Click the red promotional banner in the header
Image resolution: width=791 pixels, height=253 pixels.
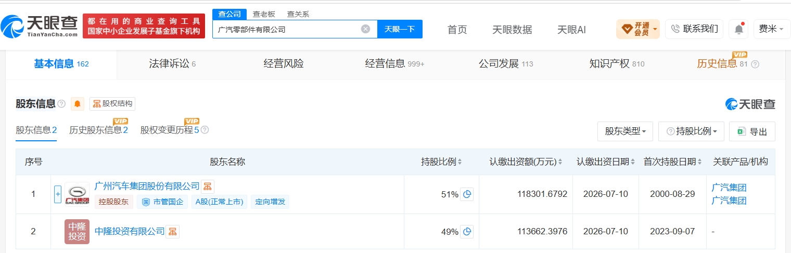click(x=144, y=26)
